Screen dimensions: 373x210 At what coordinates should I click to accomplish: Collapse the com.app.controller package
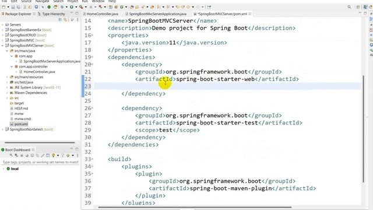point(12,66)
